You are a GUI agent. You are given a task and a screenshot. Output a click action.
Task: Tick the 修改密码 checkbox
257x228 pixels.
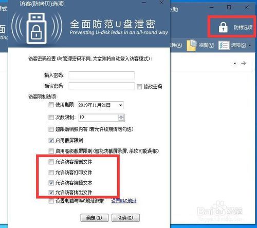139,87
